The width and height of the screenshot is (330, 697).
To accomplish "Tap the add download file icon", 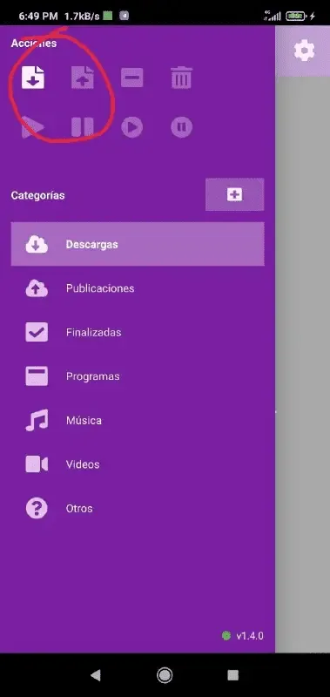I will click(33, 78).
